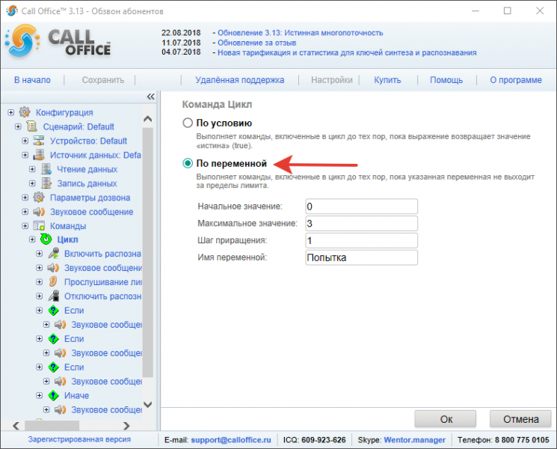557x449 pixels.
Task: Click the Конфигурация gear icon
Action: (x=25, y=112)
